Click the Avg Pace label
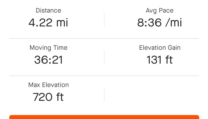The width and height of the screenshot is (208, 119). pyautogui.click(x=160, y=11)
